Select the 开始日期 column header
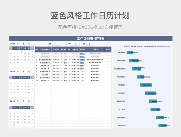 click(x=56, y=49)
